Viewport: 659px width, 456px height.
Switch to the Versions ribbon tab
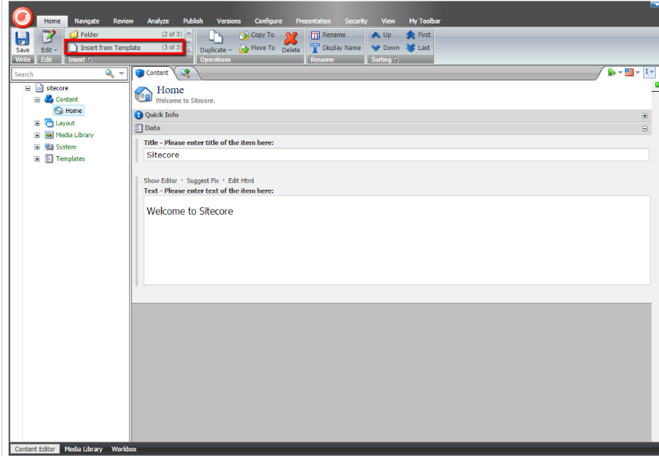point(229,21)
